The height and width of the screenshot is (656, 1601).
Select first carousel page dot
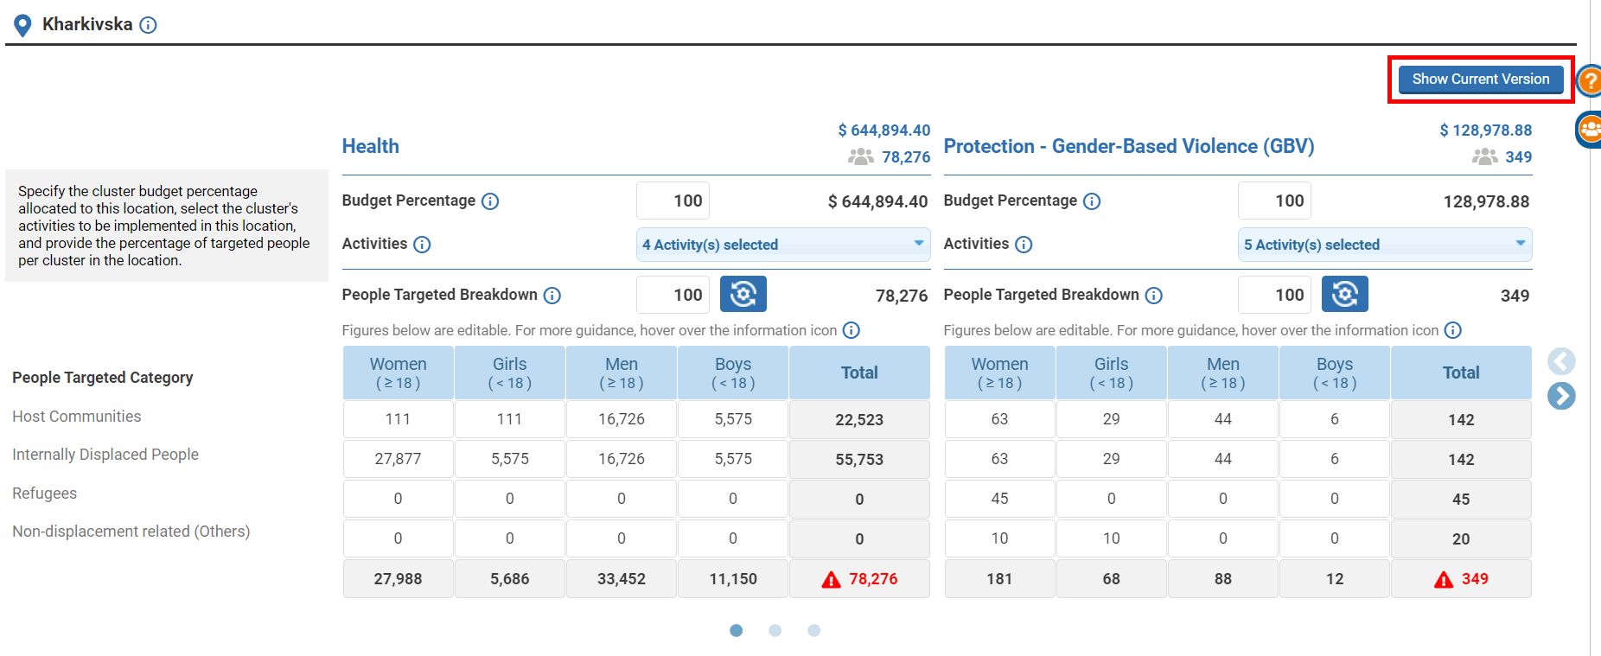(x=737, y=631)
